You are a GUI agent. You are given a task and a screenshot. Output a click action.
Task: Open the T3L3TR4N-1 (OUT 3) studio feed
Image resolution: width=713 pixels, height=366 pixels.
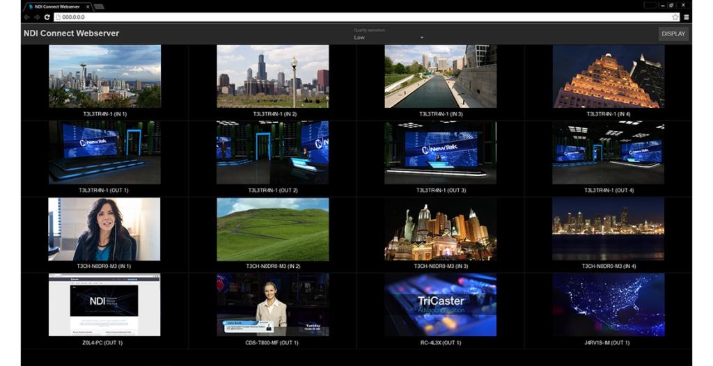(440, 152)
